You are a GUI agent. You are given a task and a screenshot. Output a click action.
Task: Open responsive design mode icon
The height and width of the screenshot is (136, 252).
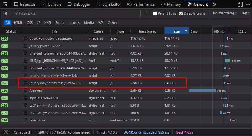(240, 4)
